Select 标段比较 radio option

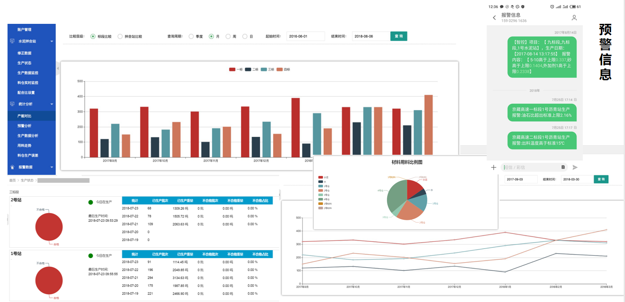tap(93, 36)
